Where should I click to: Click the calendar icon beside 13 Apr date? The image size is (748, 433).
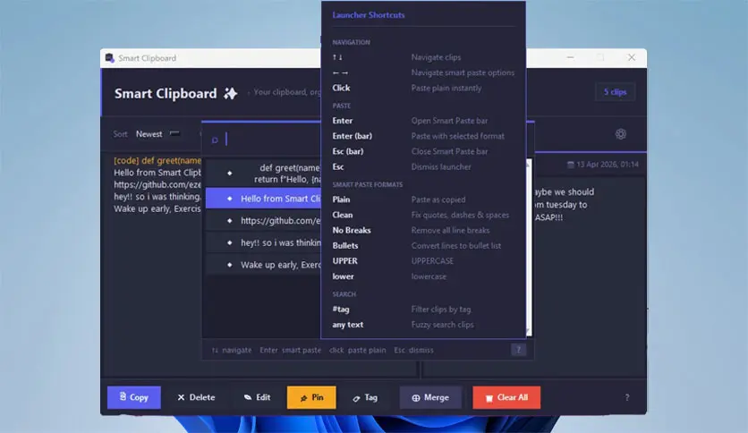570,165
